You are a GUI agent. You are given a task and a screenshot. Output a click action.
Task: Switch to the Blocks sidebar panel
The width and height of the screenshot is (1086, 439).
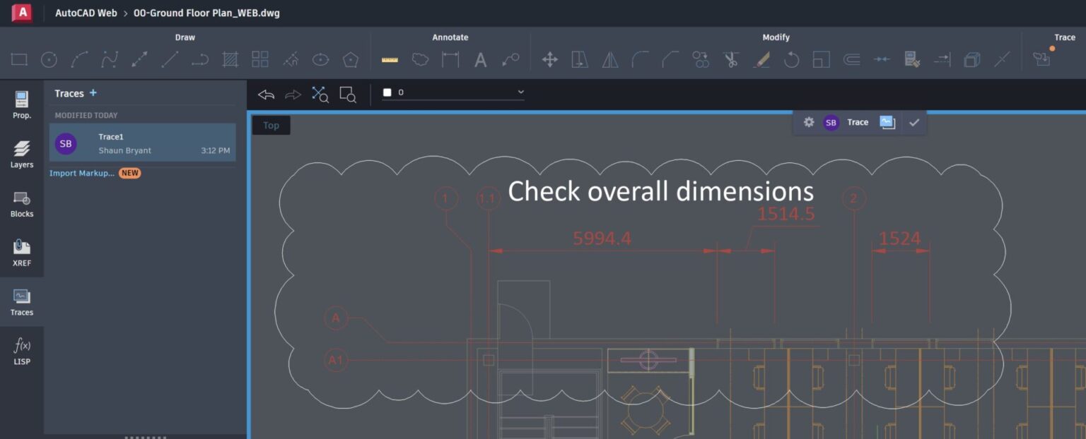[x=21, y=203]
